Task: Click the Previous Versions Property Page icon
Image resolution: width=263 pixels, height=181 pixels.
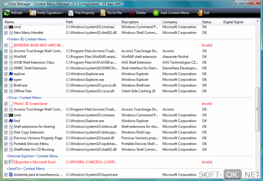Action: (x=11, y=138)
